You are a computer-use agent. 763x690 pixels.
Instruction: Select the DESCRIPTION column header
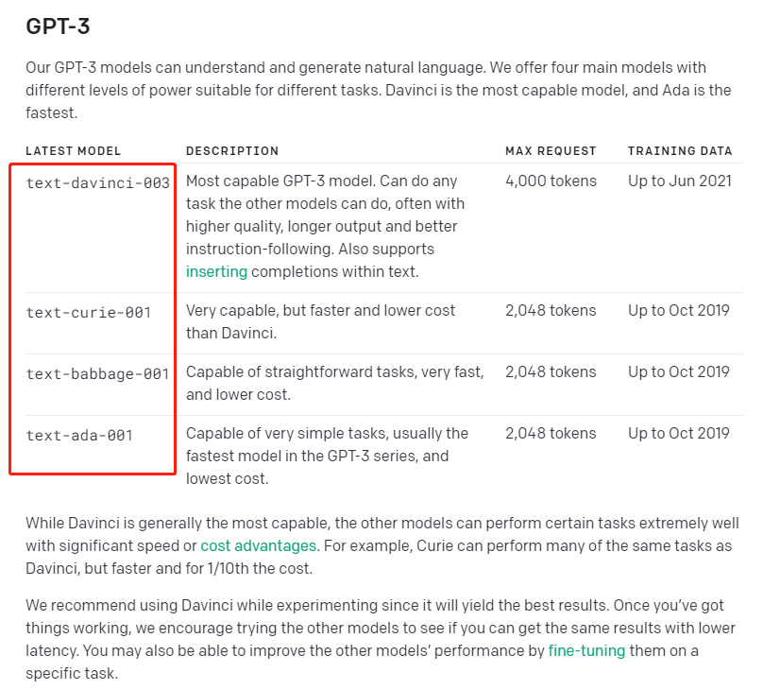(232, 151)
